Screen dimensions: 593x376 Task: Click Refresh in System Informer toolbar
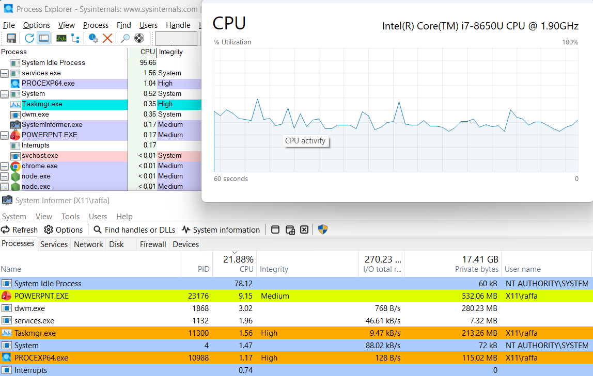pos(19,230)
